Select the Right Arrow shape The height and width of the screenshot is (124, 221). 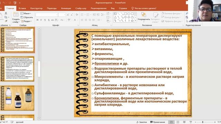click(x=125, y=17)
